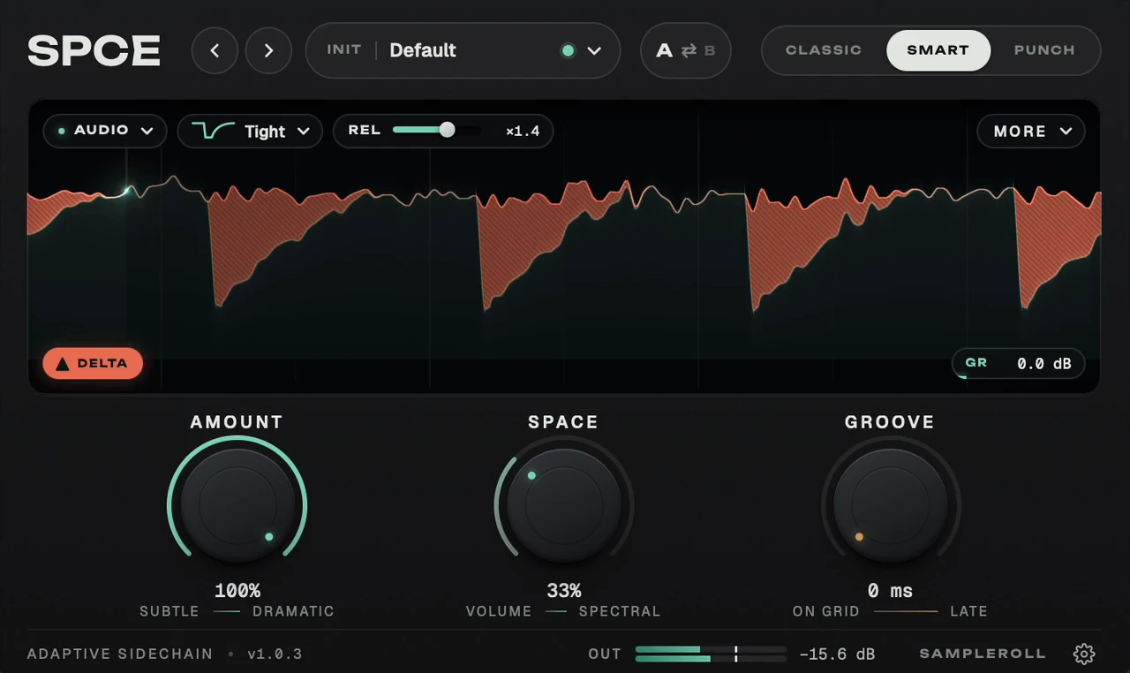Screen dimensions: 1130x673
Task: Click the ON GRID label under Groove
Action: [826, 611]
